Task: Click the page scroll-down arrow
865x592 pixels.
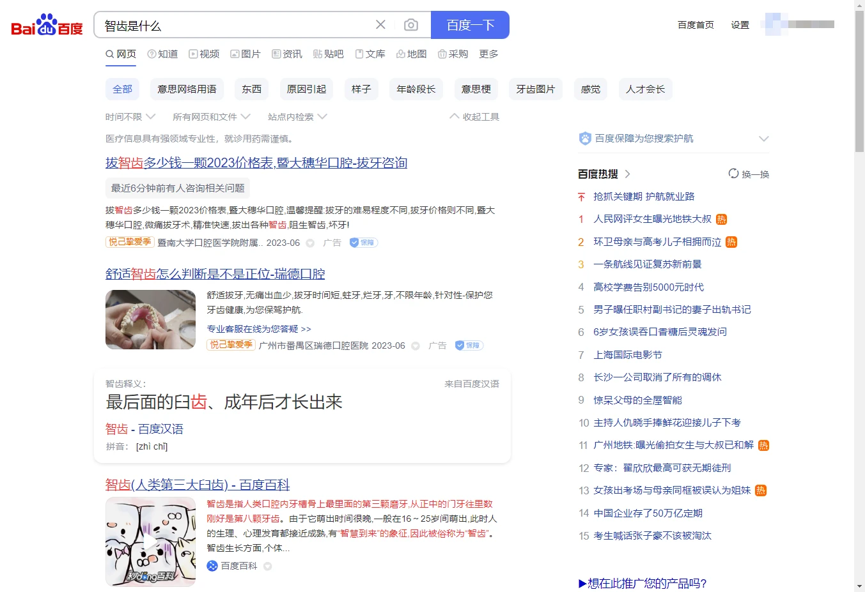Action: point(859,586)
